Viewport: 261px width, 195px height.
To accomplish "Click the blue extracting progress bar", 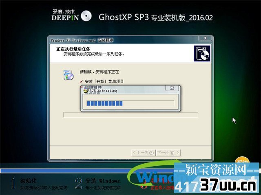I will [130, 103].
